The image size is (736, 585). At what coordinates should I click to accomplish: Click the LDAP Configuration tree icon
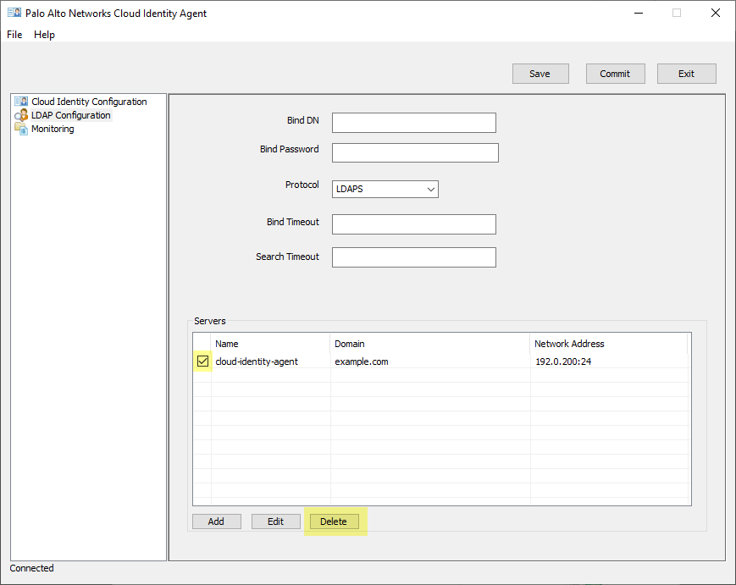21,115
